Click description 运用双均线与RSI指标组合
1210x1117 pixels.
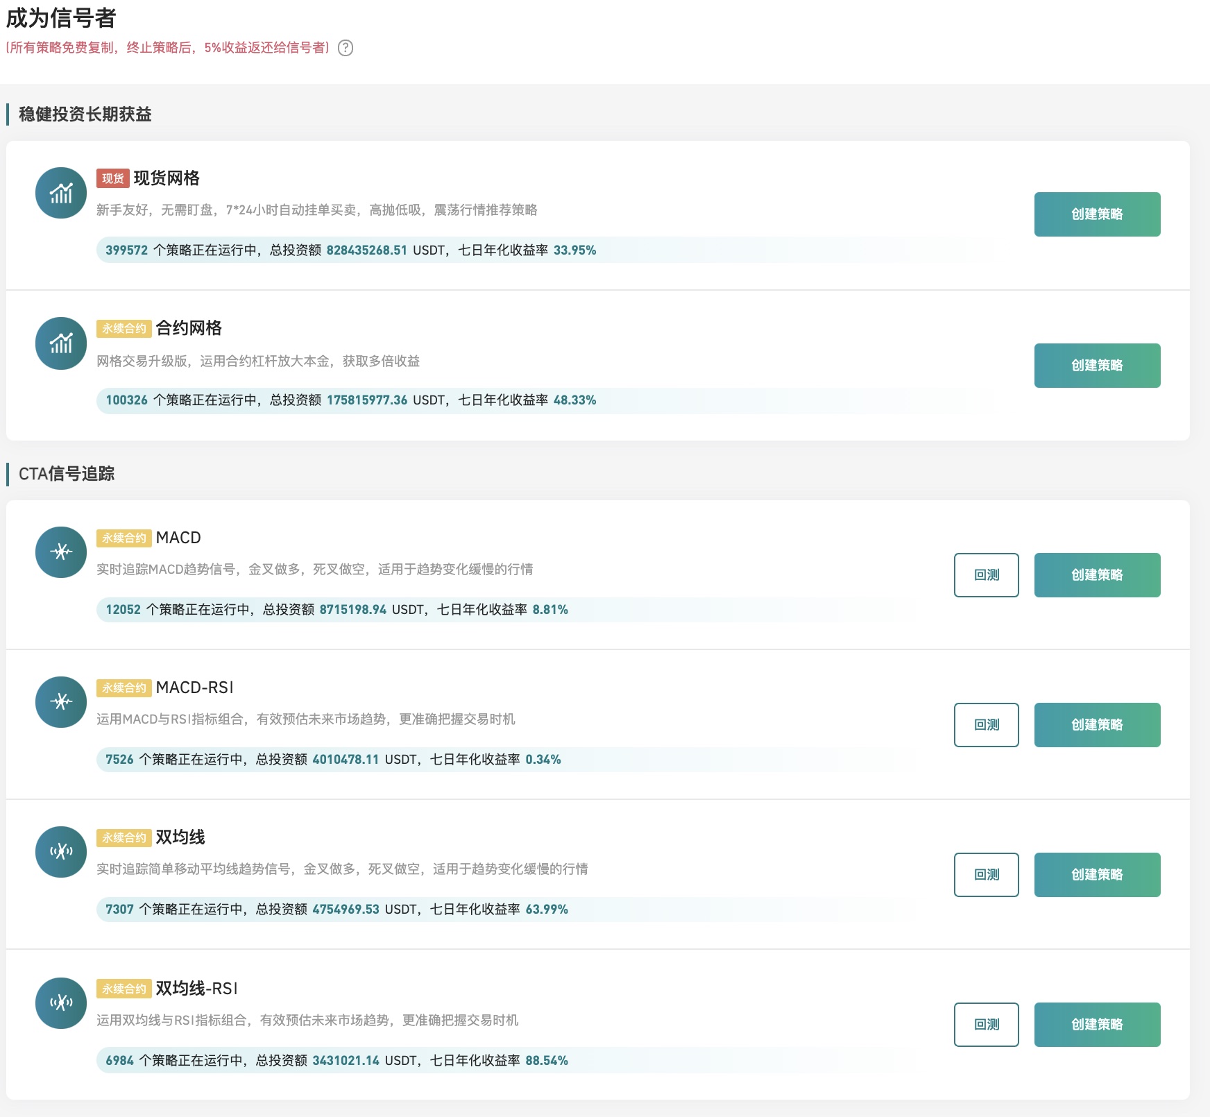[x=307, y=1021]
